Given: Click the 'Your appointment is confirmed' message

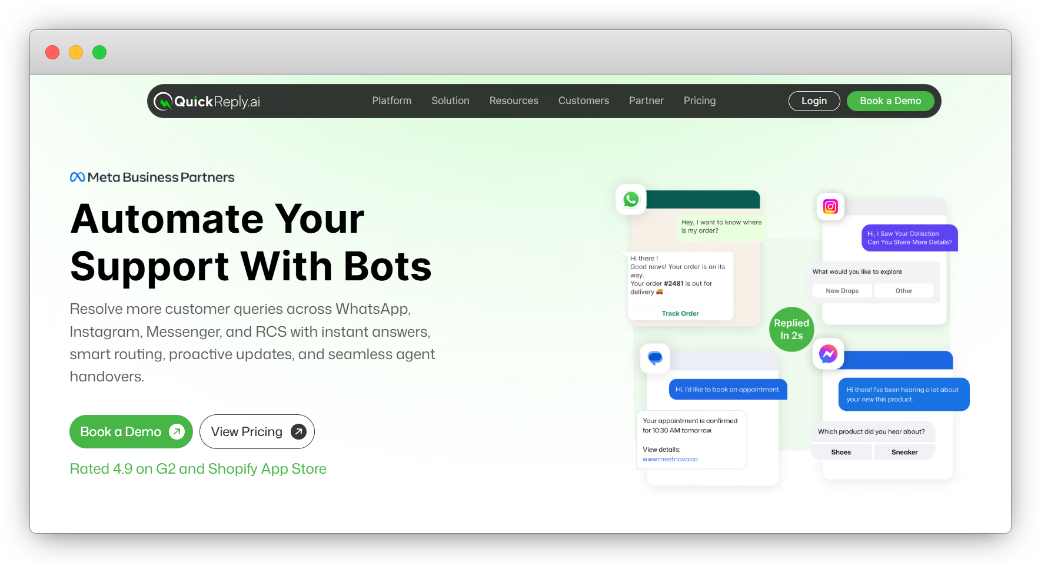Looking at the screenshot, I should point(691,440).
